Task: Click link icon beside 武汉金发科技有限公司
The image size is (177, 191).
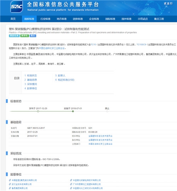Action: click(10, 184)
